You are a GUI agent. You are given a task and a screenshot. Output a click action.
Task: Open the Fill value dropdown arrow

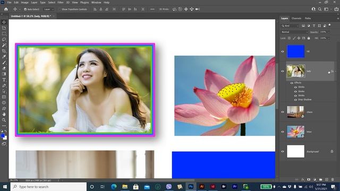click(x=329, y=38)
